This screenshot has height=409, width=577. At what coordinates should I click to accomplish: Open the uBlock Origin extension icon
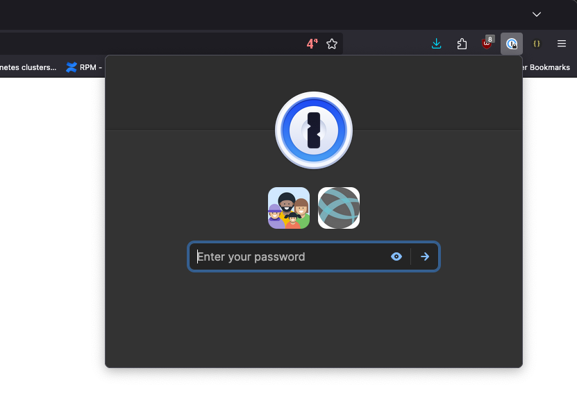pos(487,44)
